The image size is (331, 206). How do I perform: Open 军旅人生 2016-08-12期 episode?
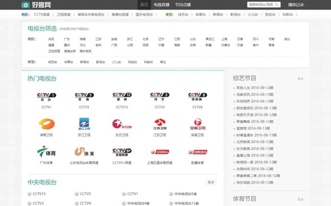(255, 88)
